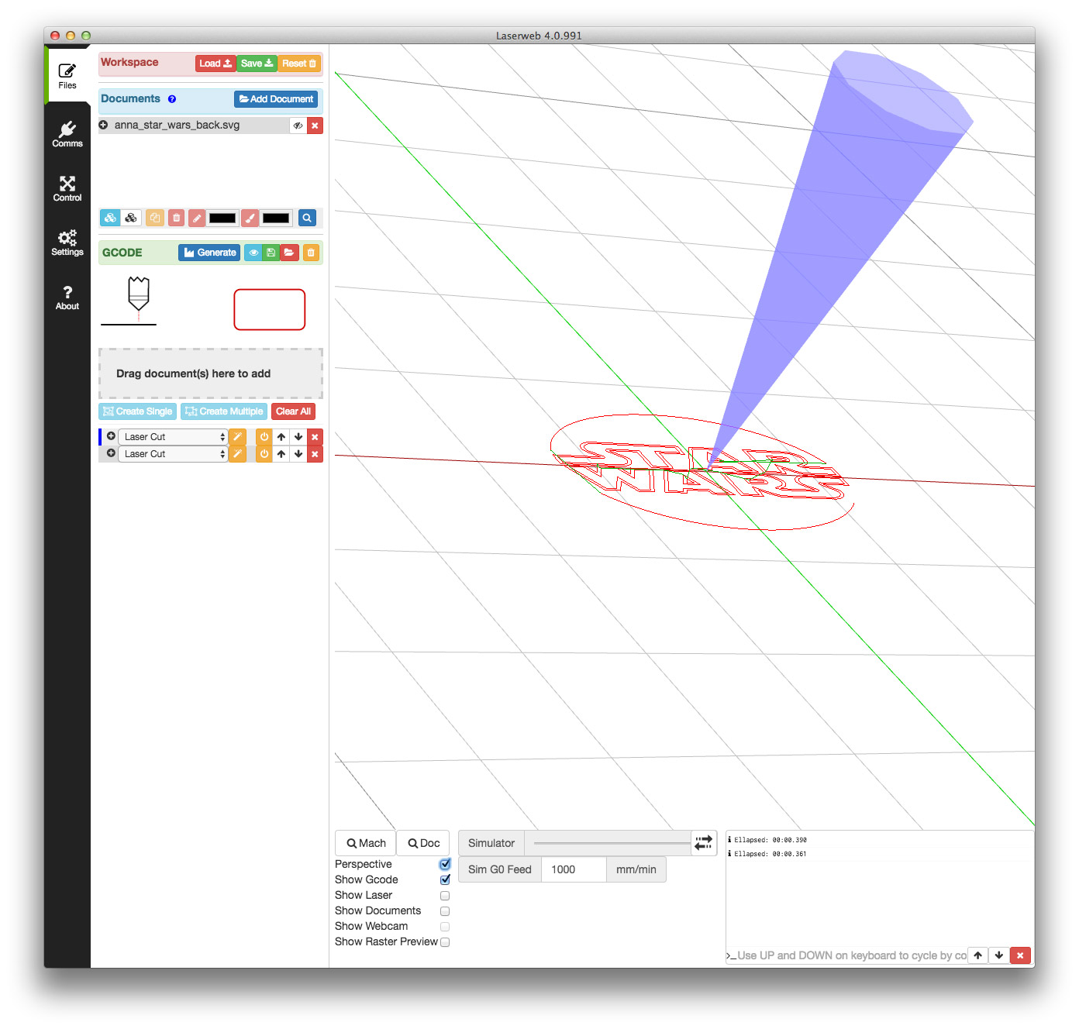
Task: Click the green save GCODE floppy icon
Action: (271, 253)
